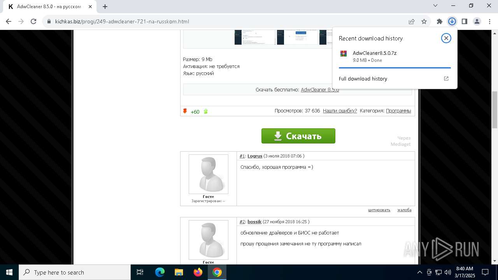
Task: Click the second screenshot thumbnail
Action: click(x=297, y=37)
